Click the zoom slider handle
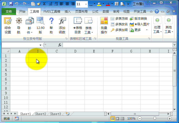This screenshot has height=123, width=179. coord(155,118)
